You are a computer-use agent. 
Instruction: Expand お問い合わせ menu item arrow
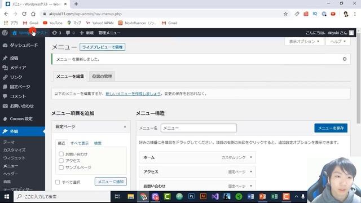tap(251, 186)
